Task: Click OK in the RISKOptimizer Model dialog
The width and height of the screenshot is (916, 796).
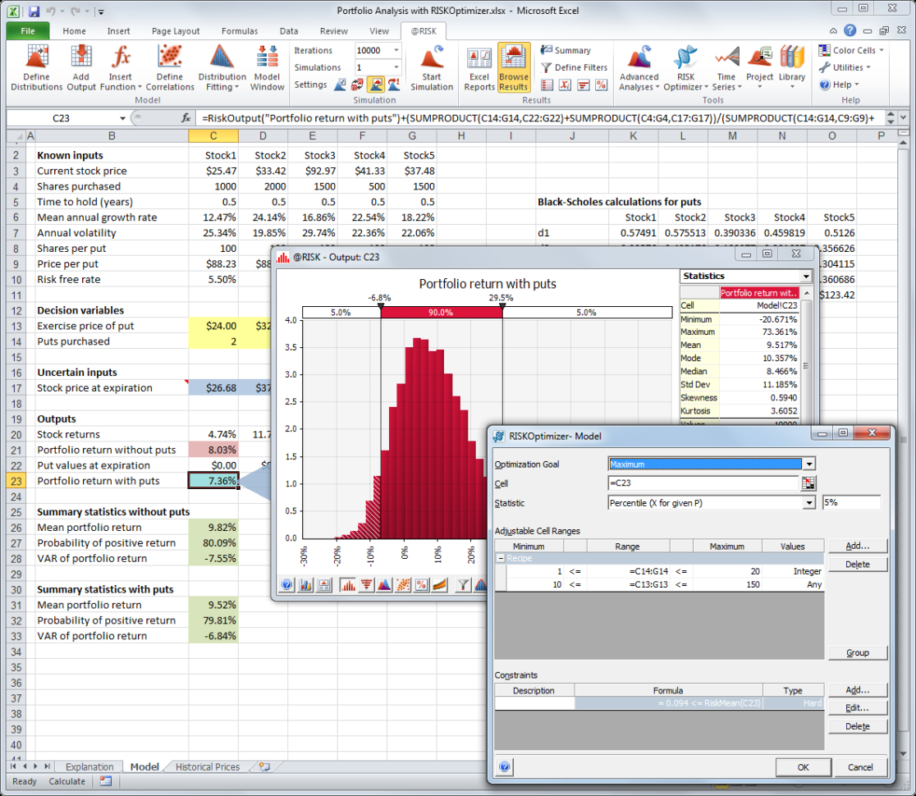Action: tap(803, 766)
